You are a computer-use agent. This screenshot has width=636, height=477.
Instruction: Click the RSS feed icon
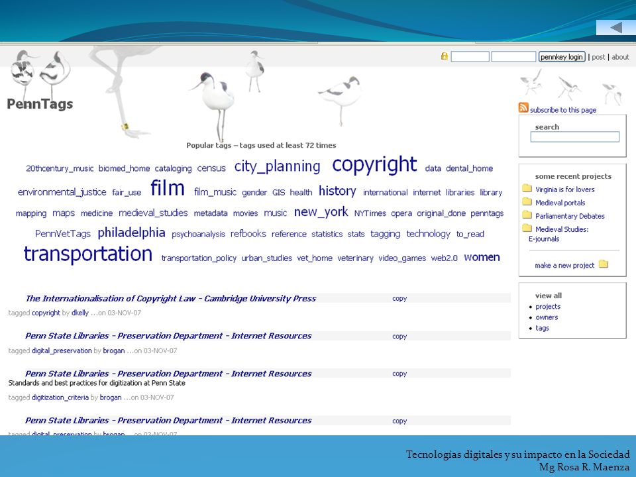click(x=523, y=107)
